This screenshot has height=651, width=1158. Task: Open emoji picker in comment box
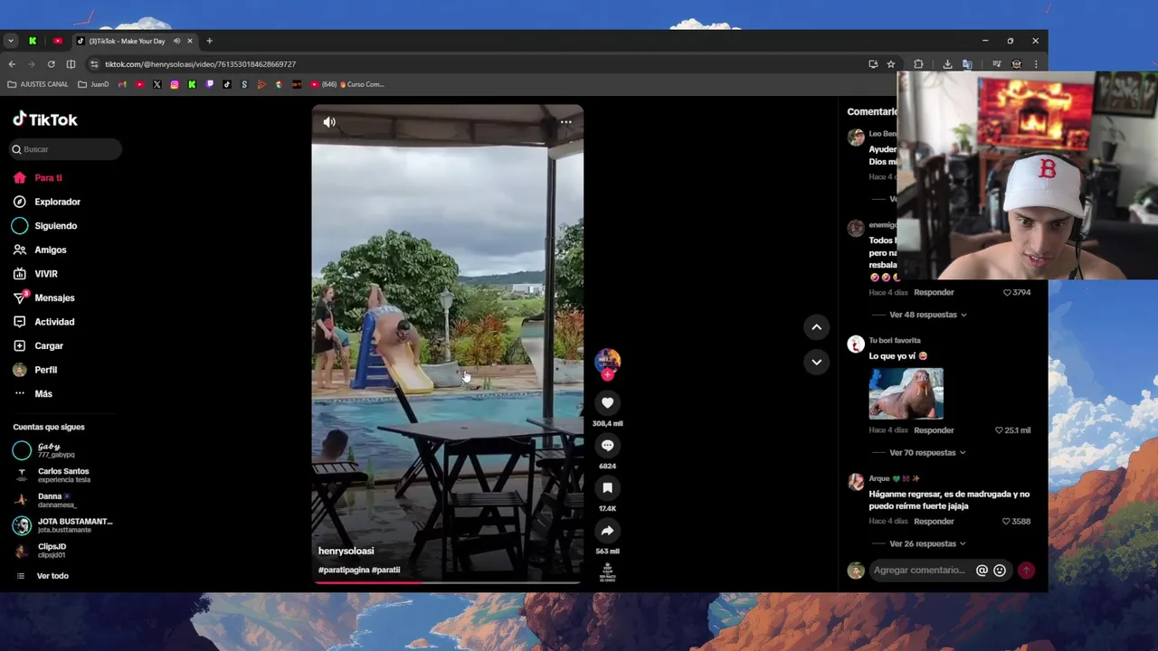[x=1000, y=571]
